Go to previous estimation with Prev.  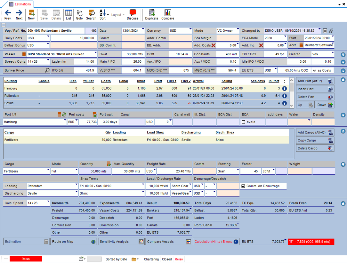click(x=8, y=15)
